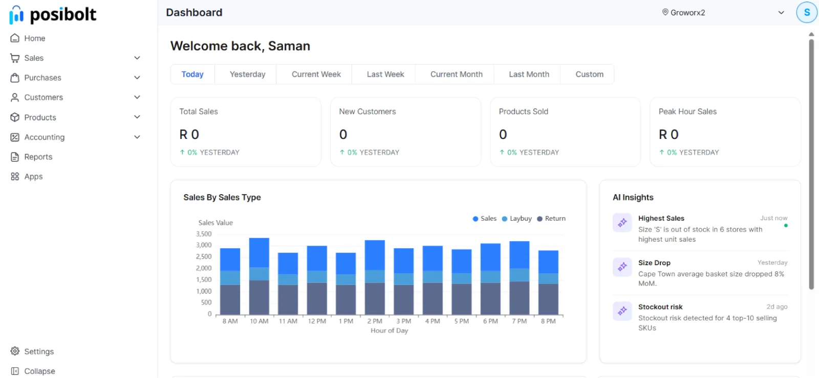Click the Total Sales card

tap(246, 132)
